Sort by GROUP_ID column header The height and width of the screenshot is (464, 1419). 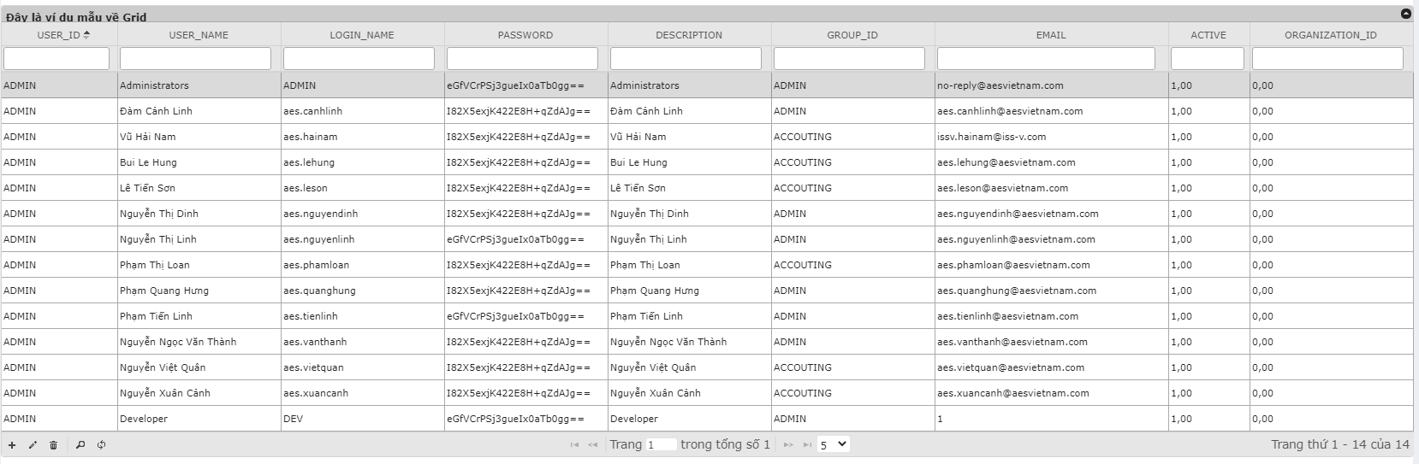click(x=852, y=35)
